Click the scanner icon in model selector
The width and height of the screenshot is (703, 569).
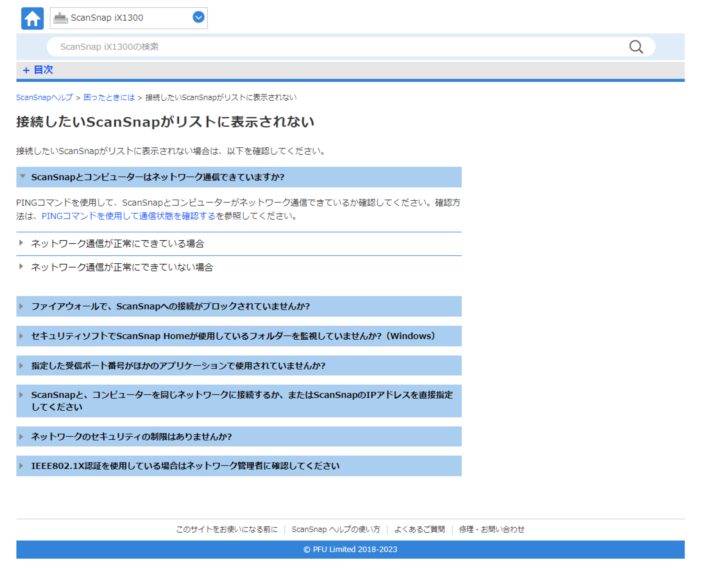[x=60, y=18]
